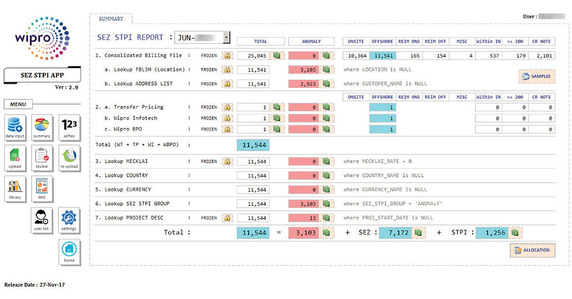Viewport: 572px width, 299px height.
Task: Select the ANOMALY column header
Action: pyautogui.click(x=311, y=41)
